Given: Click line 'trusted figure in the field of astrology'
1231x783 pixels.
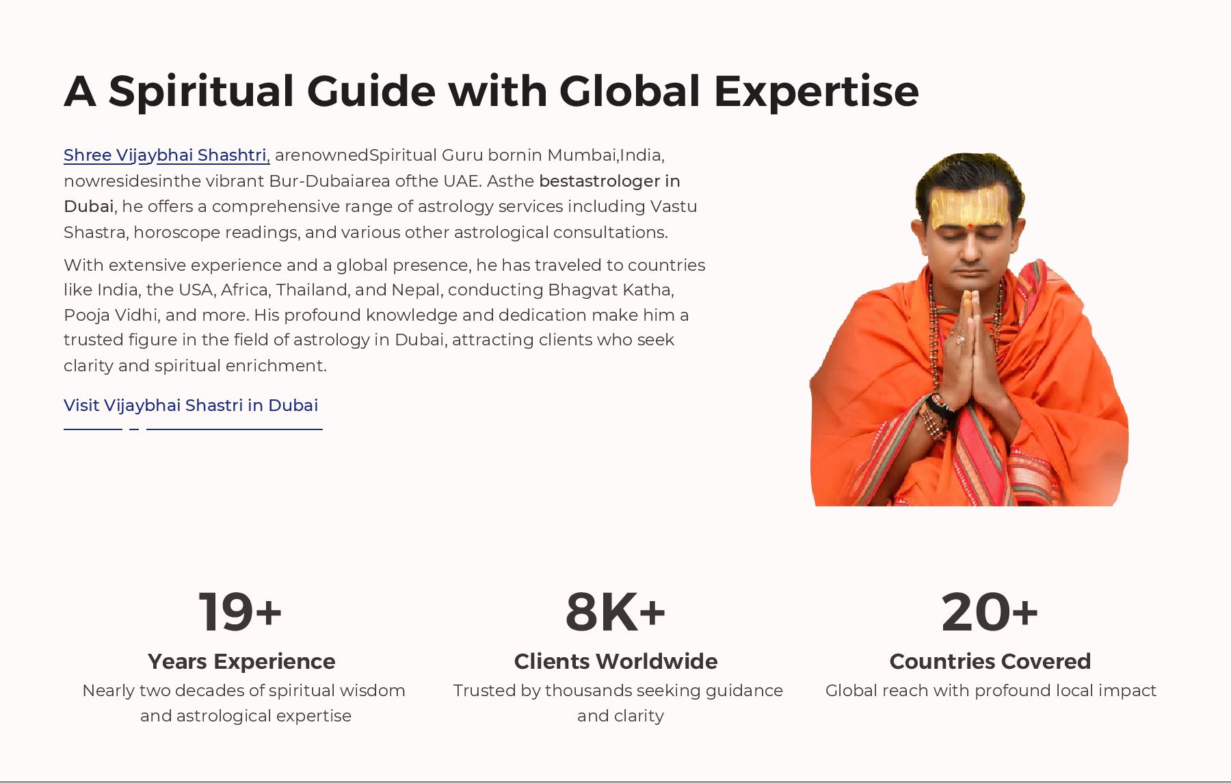Looking at the screenshot, I should (369, 340).
